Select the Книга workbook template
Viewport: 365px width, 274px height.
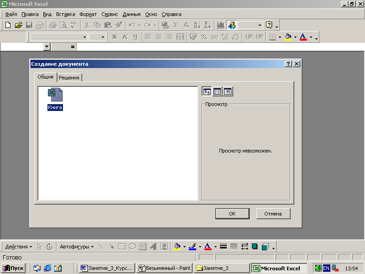(x=55, y=99)
